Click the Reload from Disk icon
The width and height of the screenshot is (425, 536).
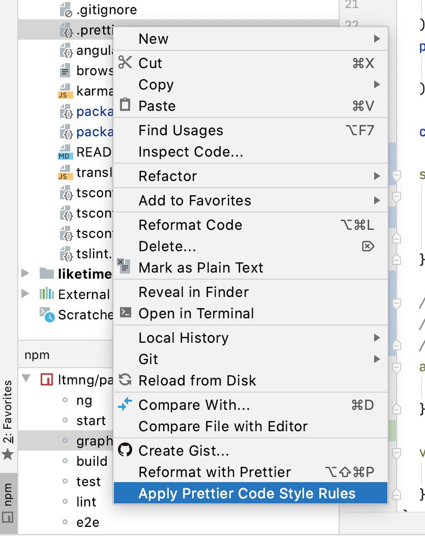click(x=125, y=380)
